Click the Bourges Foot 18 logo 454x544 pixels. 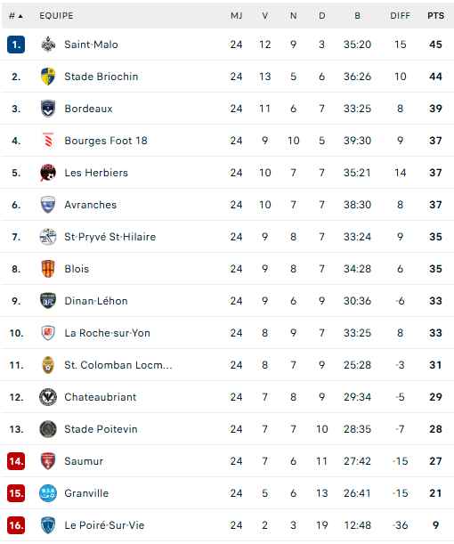click(x=48, y=141)
